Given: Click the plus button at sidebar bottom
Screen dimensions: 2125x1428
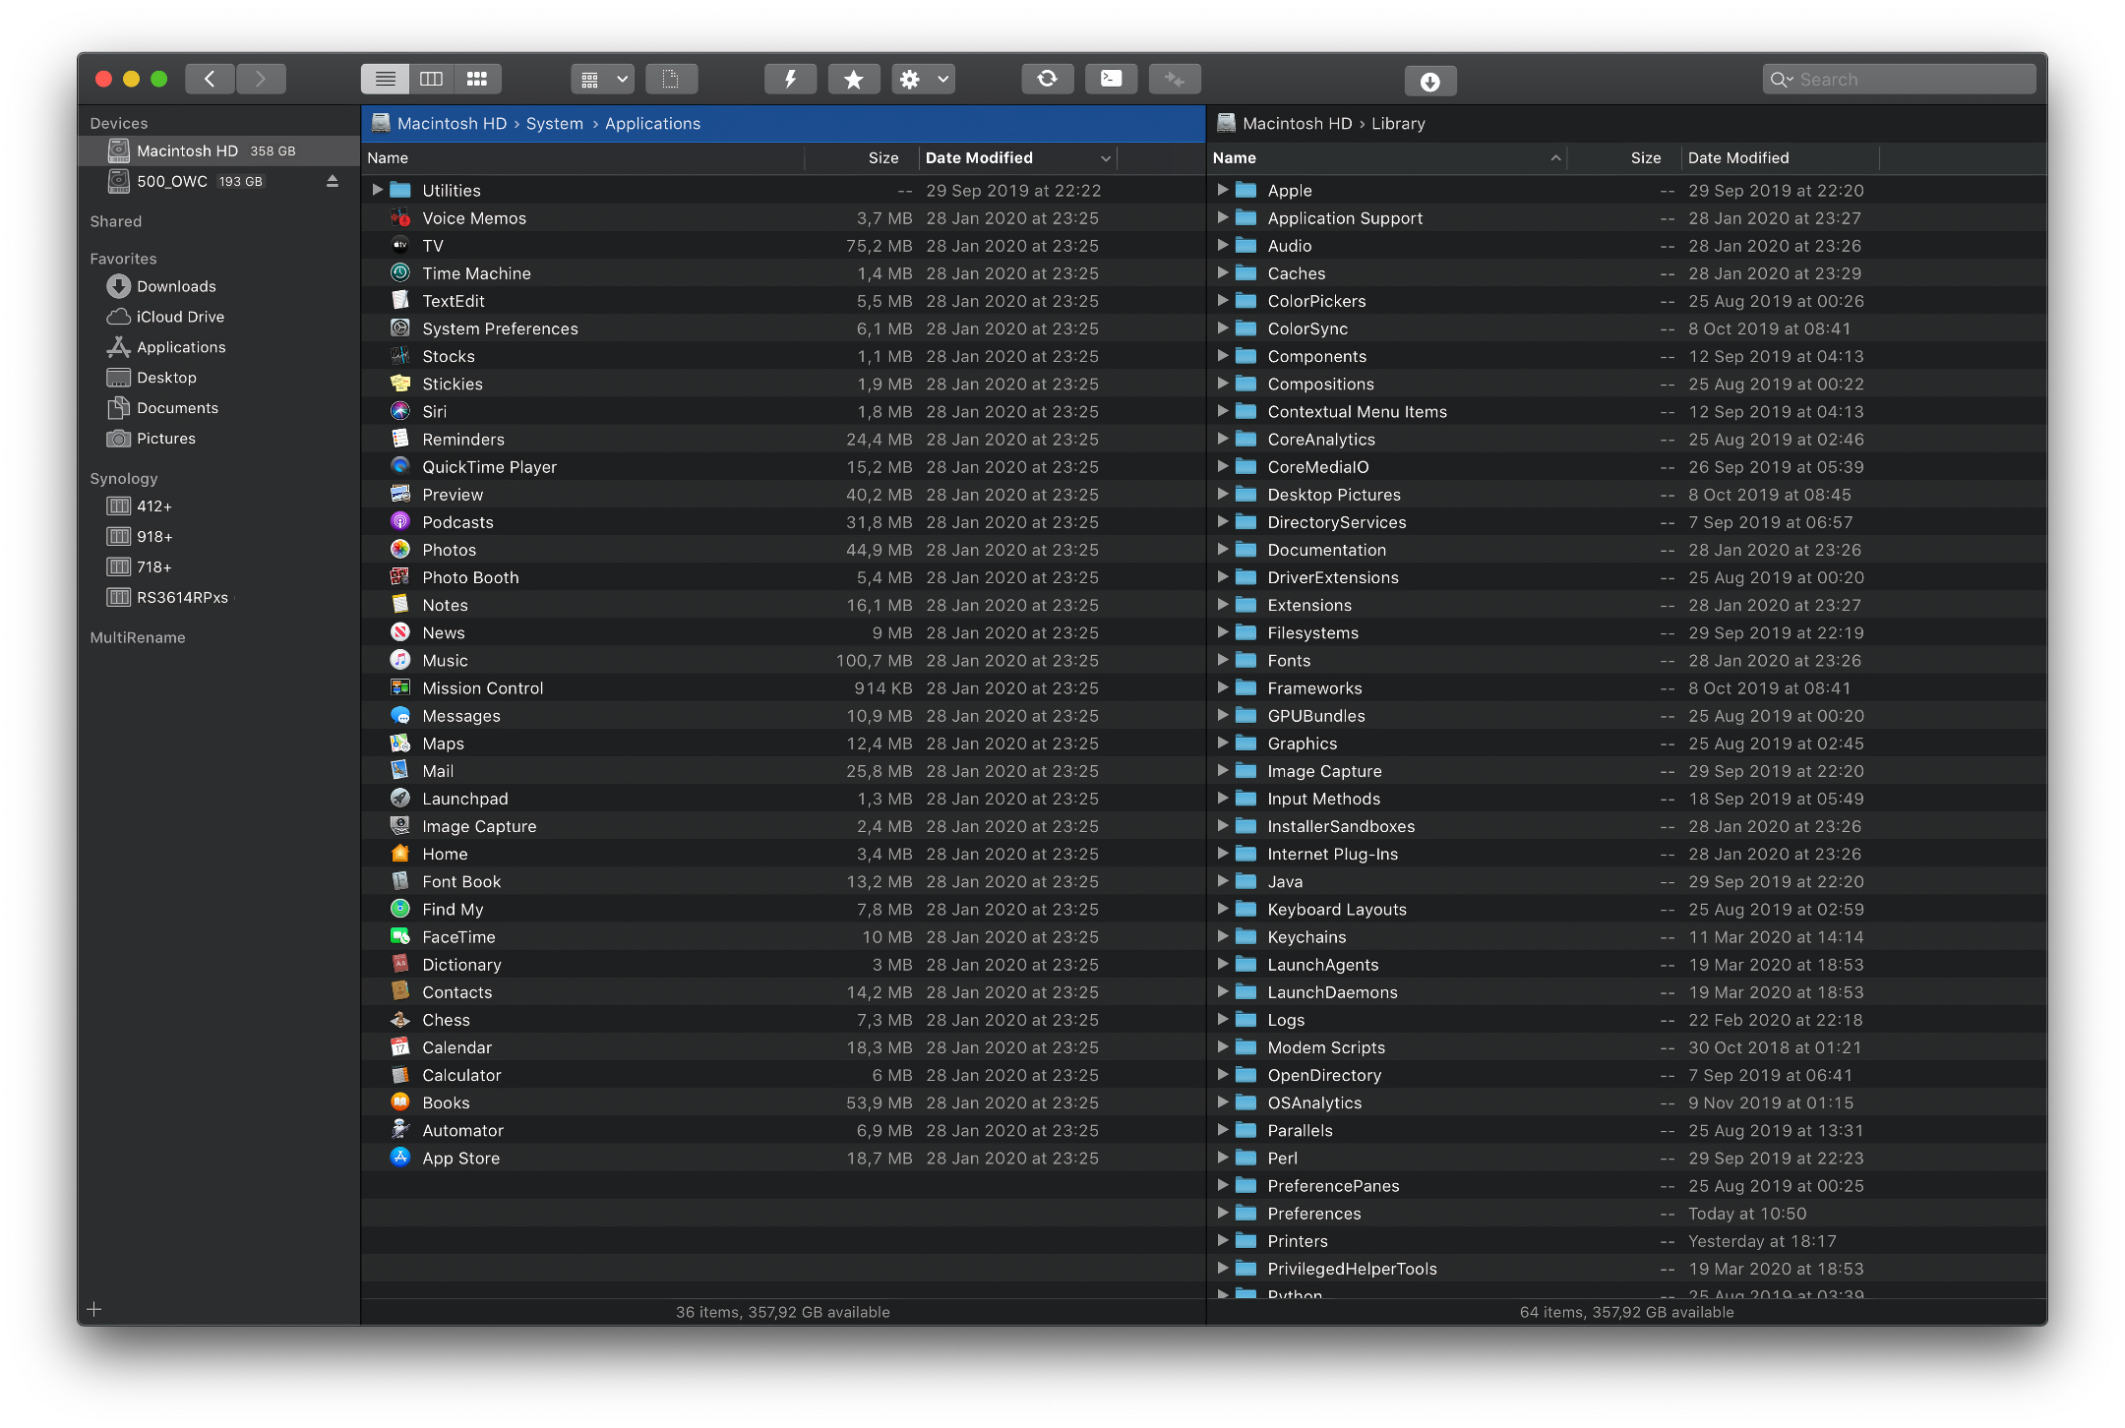Looking at the screenshot, I should [x=94, y=1309].
